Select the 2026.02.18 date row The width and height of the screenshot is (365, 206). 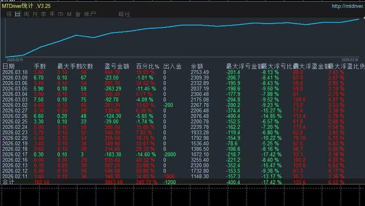tap(15, 149)
